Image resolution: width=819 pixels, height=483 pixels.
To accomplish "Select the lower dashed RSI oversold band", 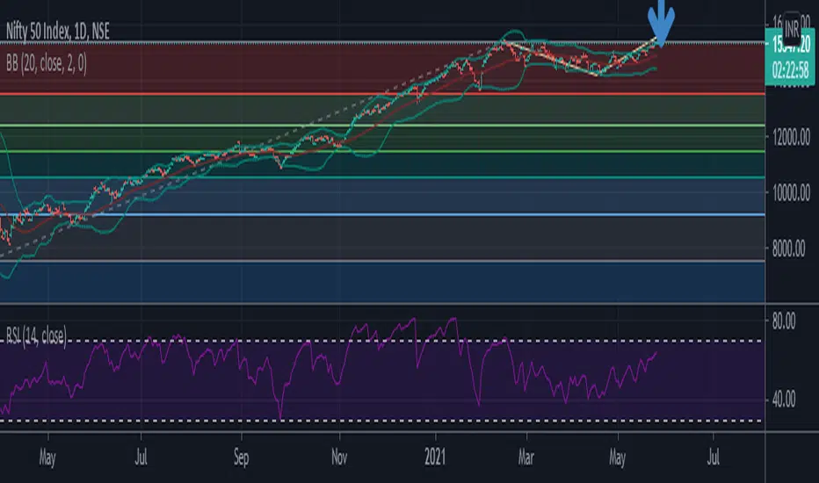I will point(382,421).
